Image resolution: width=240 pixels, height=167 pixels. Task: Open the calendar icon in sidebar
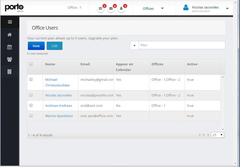10,47
